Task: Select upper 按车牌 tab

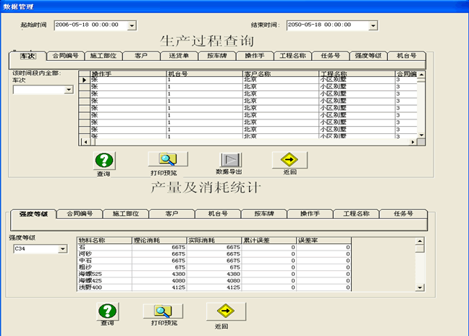Action: coord(217,56)
